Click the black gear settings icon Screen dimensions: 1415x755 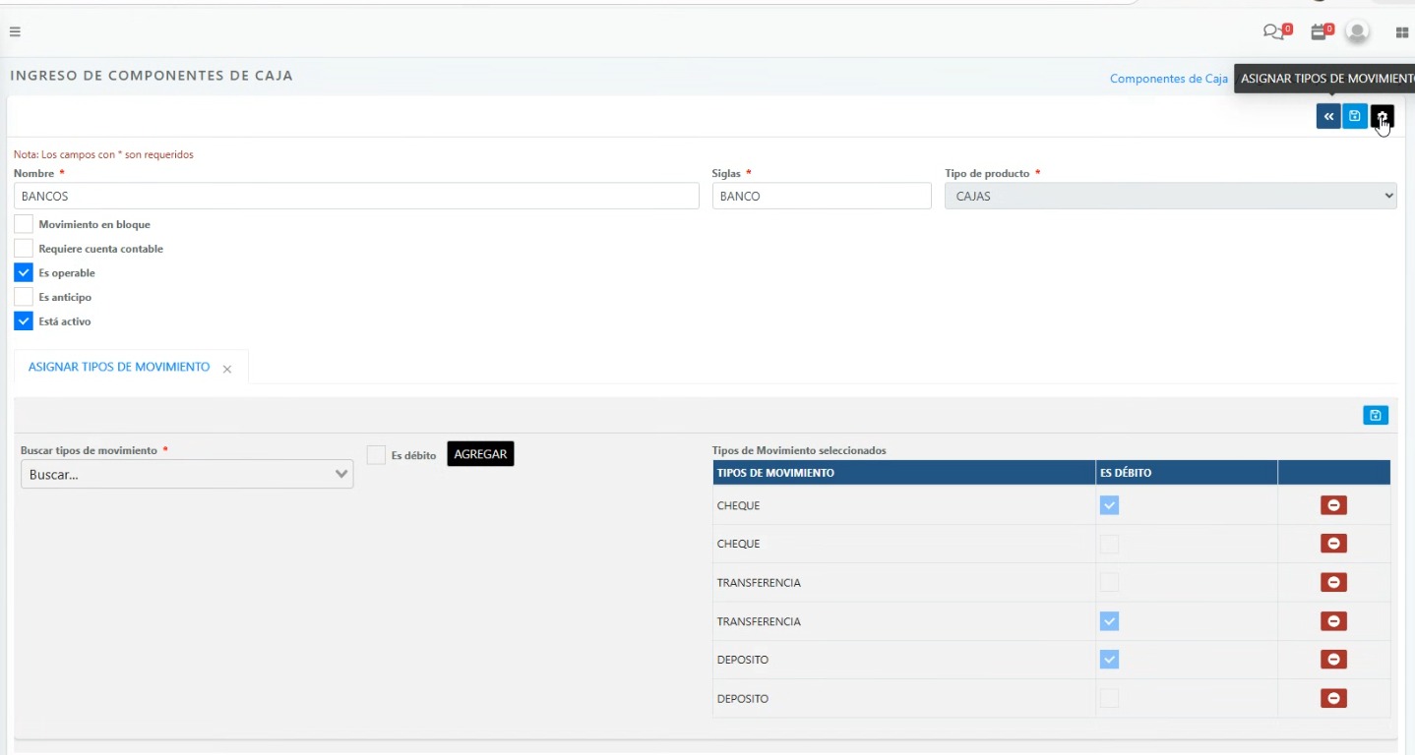(x=1382, y=115)
